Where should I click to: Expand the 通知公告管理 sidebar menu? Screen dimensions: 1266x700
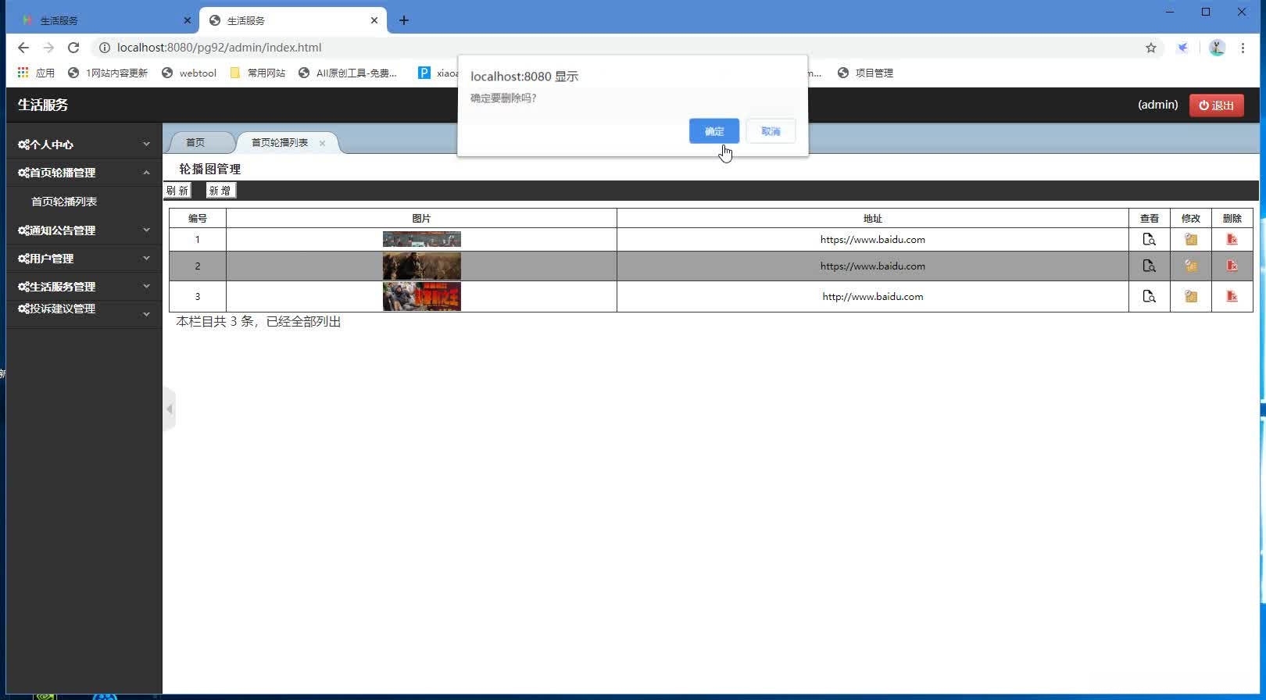click(x=84, y=230)
